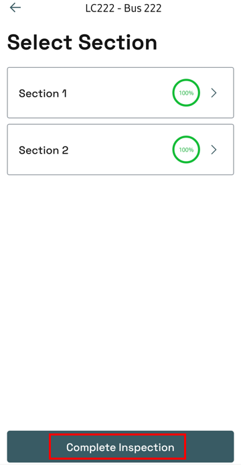Tap the 100% text inside Section 2's circle
Screen dimensions: 241x465
coord(186,150)
